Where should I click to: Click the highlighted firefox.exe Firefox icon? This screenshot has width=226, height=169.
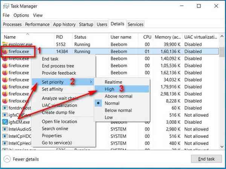pyautogui.click(x=5, y=51)
